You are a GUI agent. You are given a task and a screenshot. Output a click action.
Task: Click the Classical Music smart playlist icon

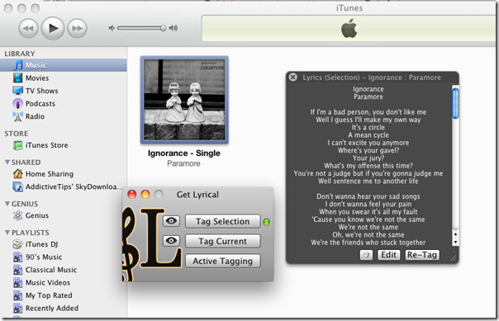pyautogui.click(x=18, y=270)
